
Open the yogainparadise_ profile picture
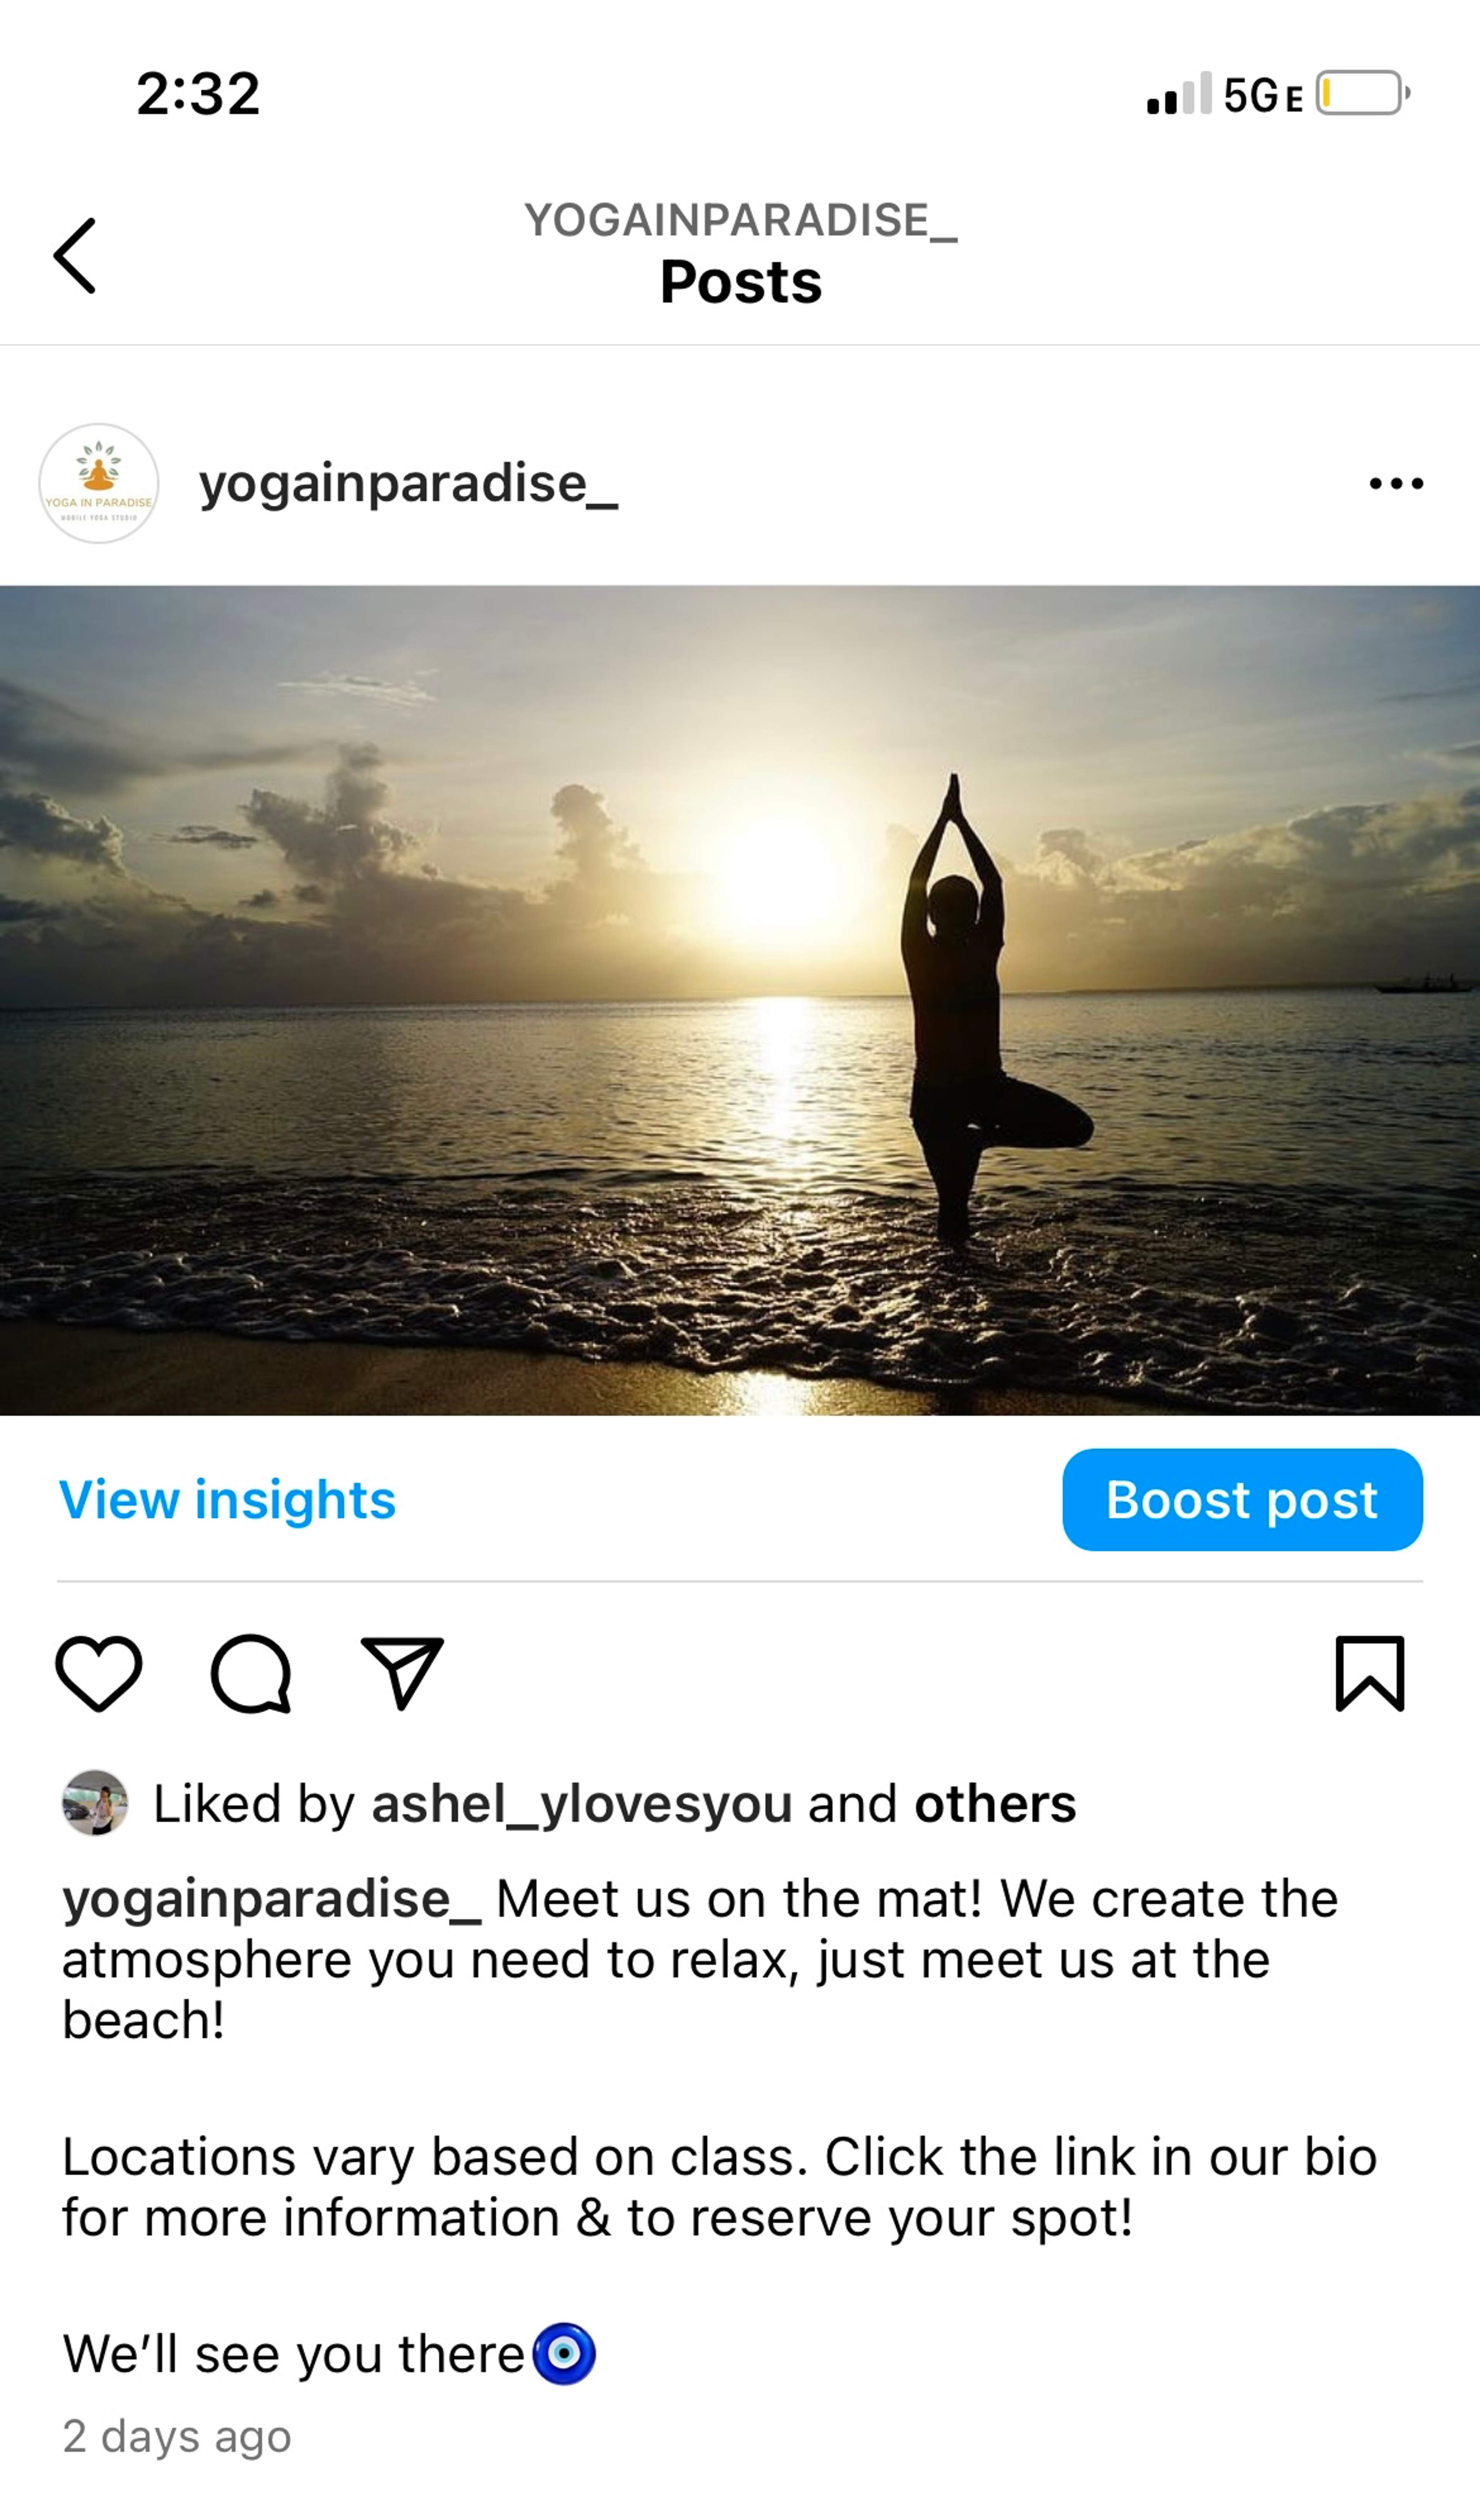tap(98, 484)
